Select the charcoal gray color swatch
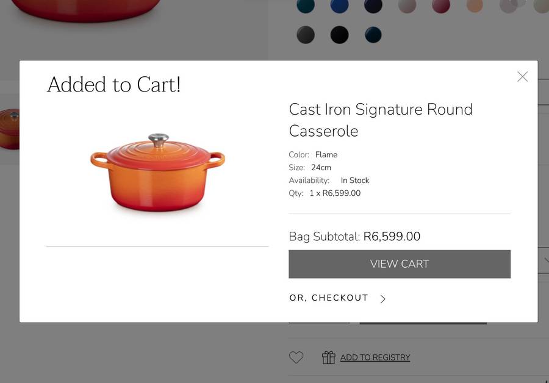The image size is (549, 383). (306, 35)
